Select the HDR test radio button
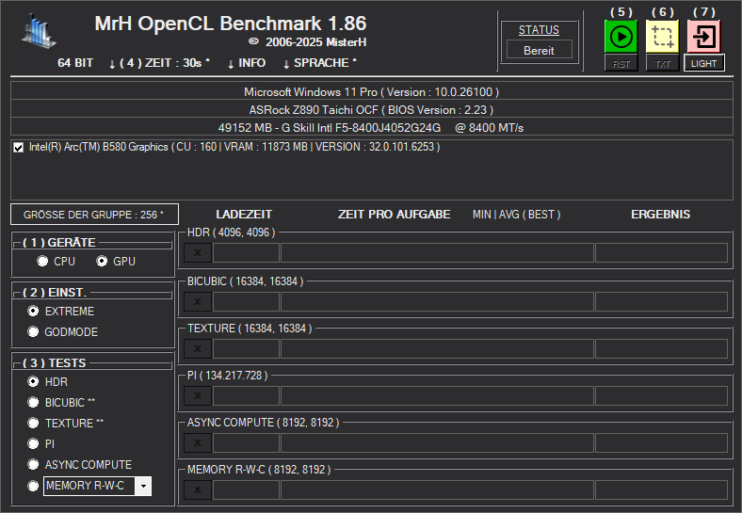 (33, 381)
